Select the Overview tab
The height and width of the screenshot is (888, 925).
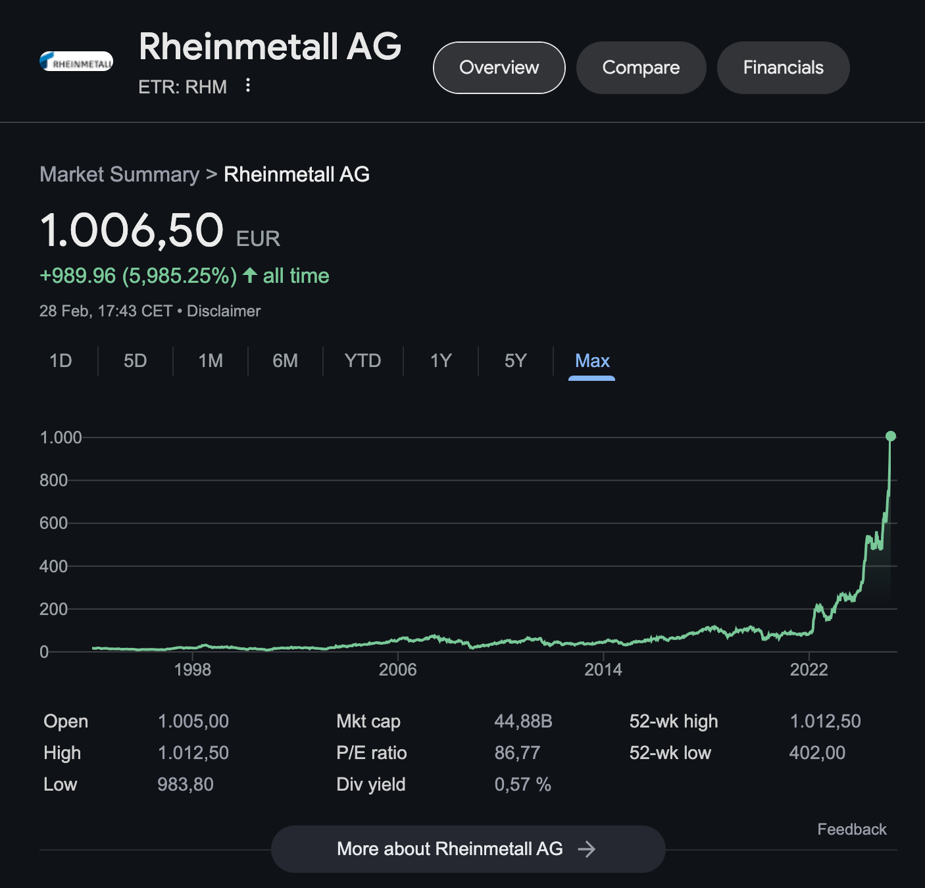(x=499, y=68)
